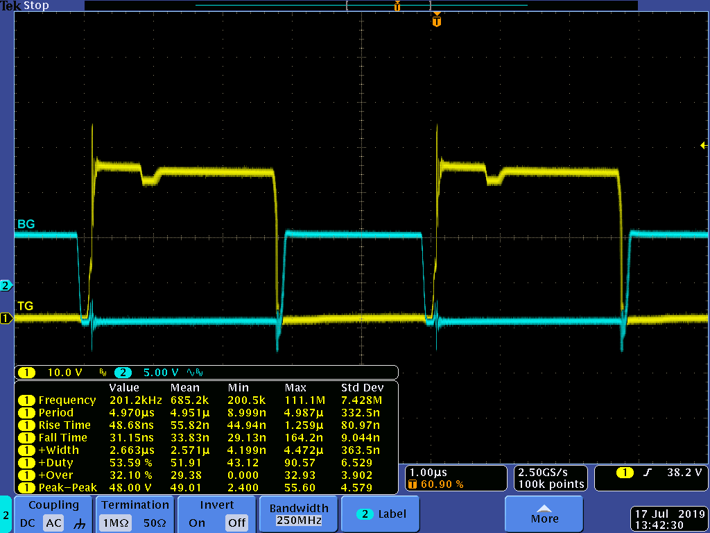This screenshot has height=533, width=710.
Task: Click the channel 1 badge beside +Width
Action: click(26, 450)
